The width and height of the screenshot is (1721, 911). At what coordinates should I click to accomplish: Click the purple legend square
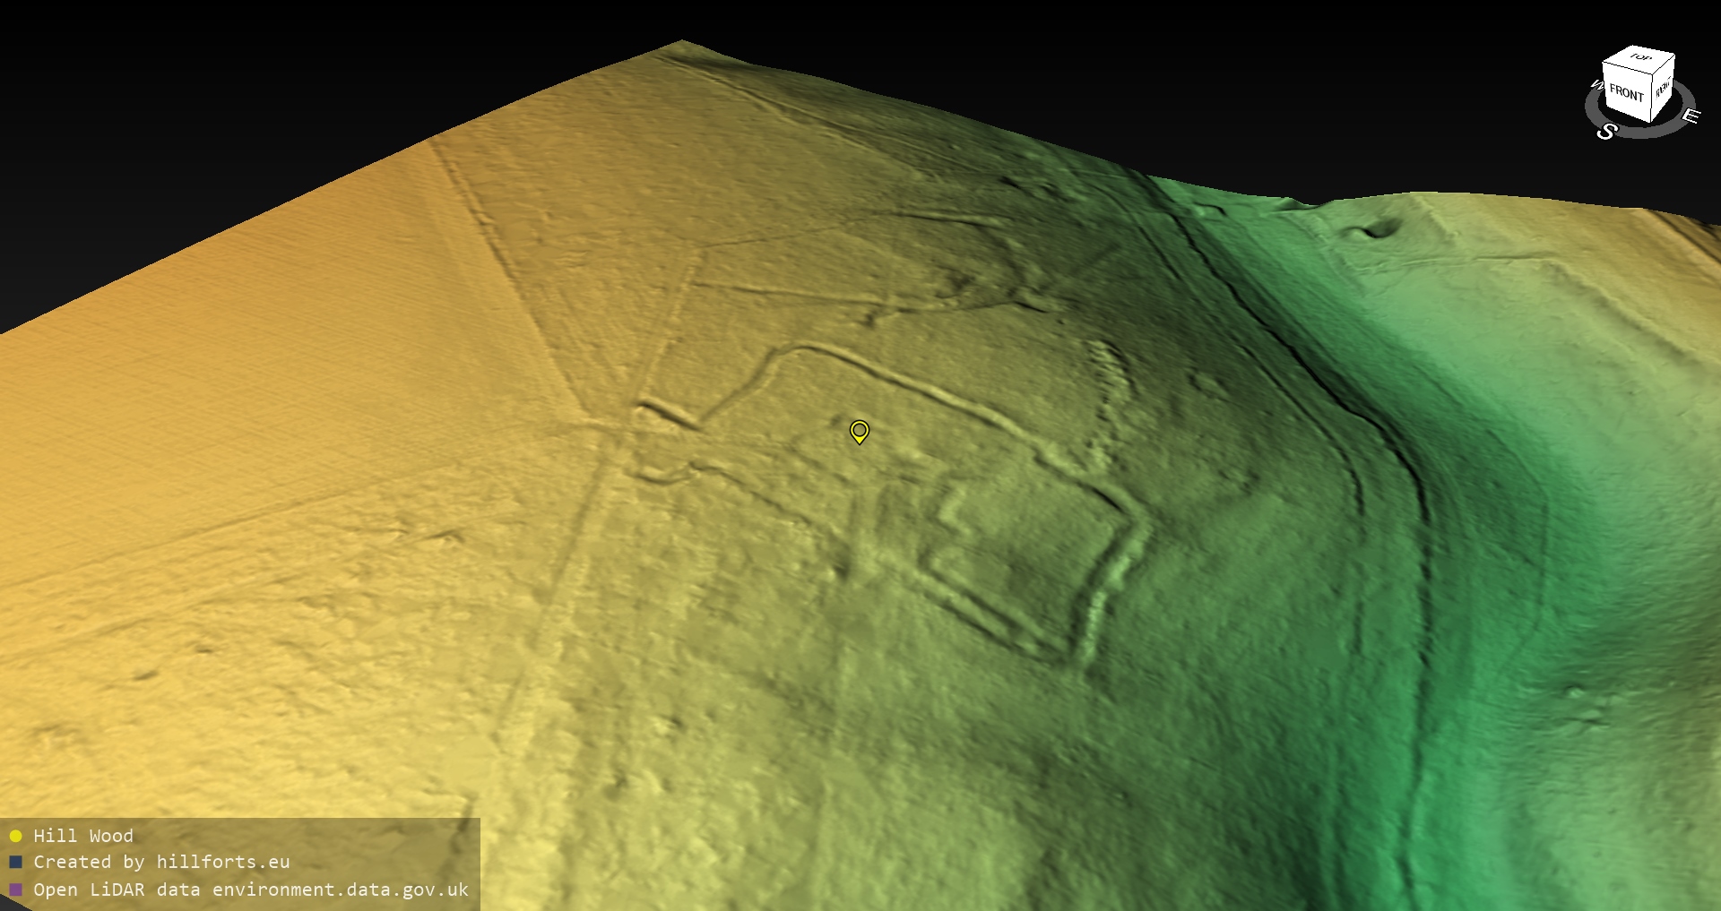[15, 890]
